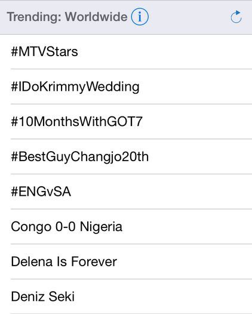The image size is (252, 314).
Task: Choose the first trending hashtag, MTVStars
Action: tap(126, 52)
